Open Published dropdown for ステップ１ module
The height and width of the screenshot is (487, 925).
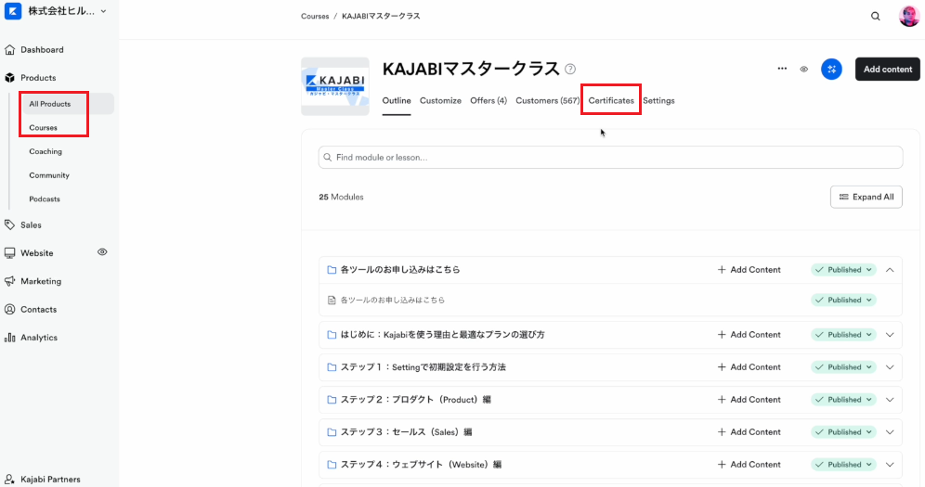click(843, 366)
